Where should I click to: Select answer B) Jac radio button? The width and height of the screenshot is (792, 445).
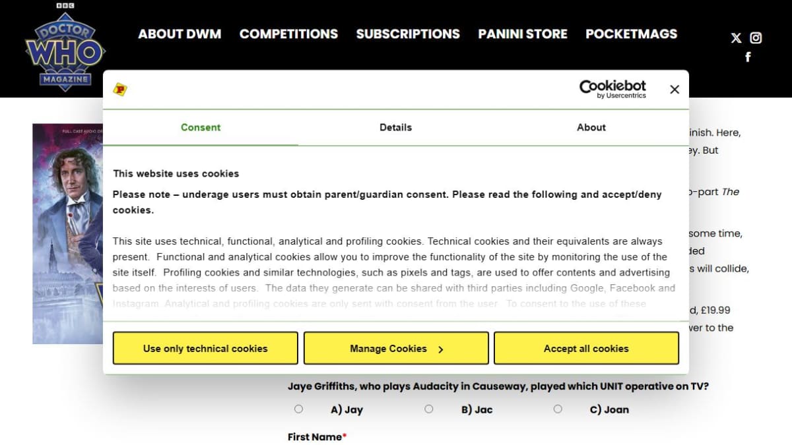click(x=429, y=409)
